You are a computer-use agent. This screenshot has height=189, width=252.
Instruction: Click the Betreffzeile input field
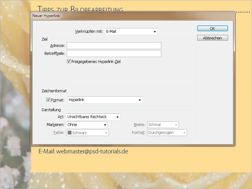(114, 54)
